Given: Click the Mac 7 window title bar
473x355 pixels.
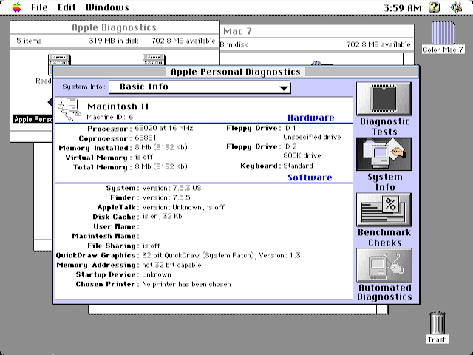Looking at the screenshot, I should coord(317,31).
